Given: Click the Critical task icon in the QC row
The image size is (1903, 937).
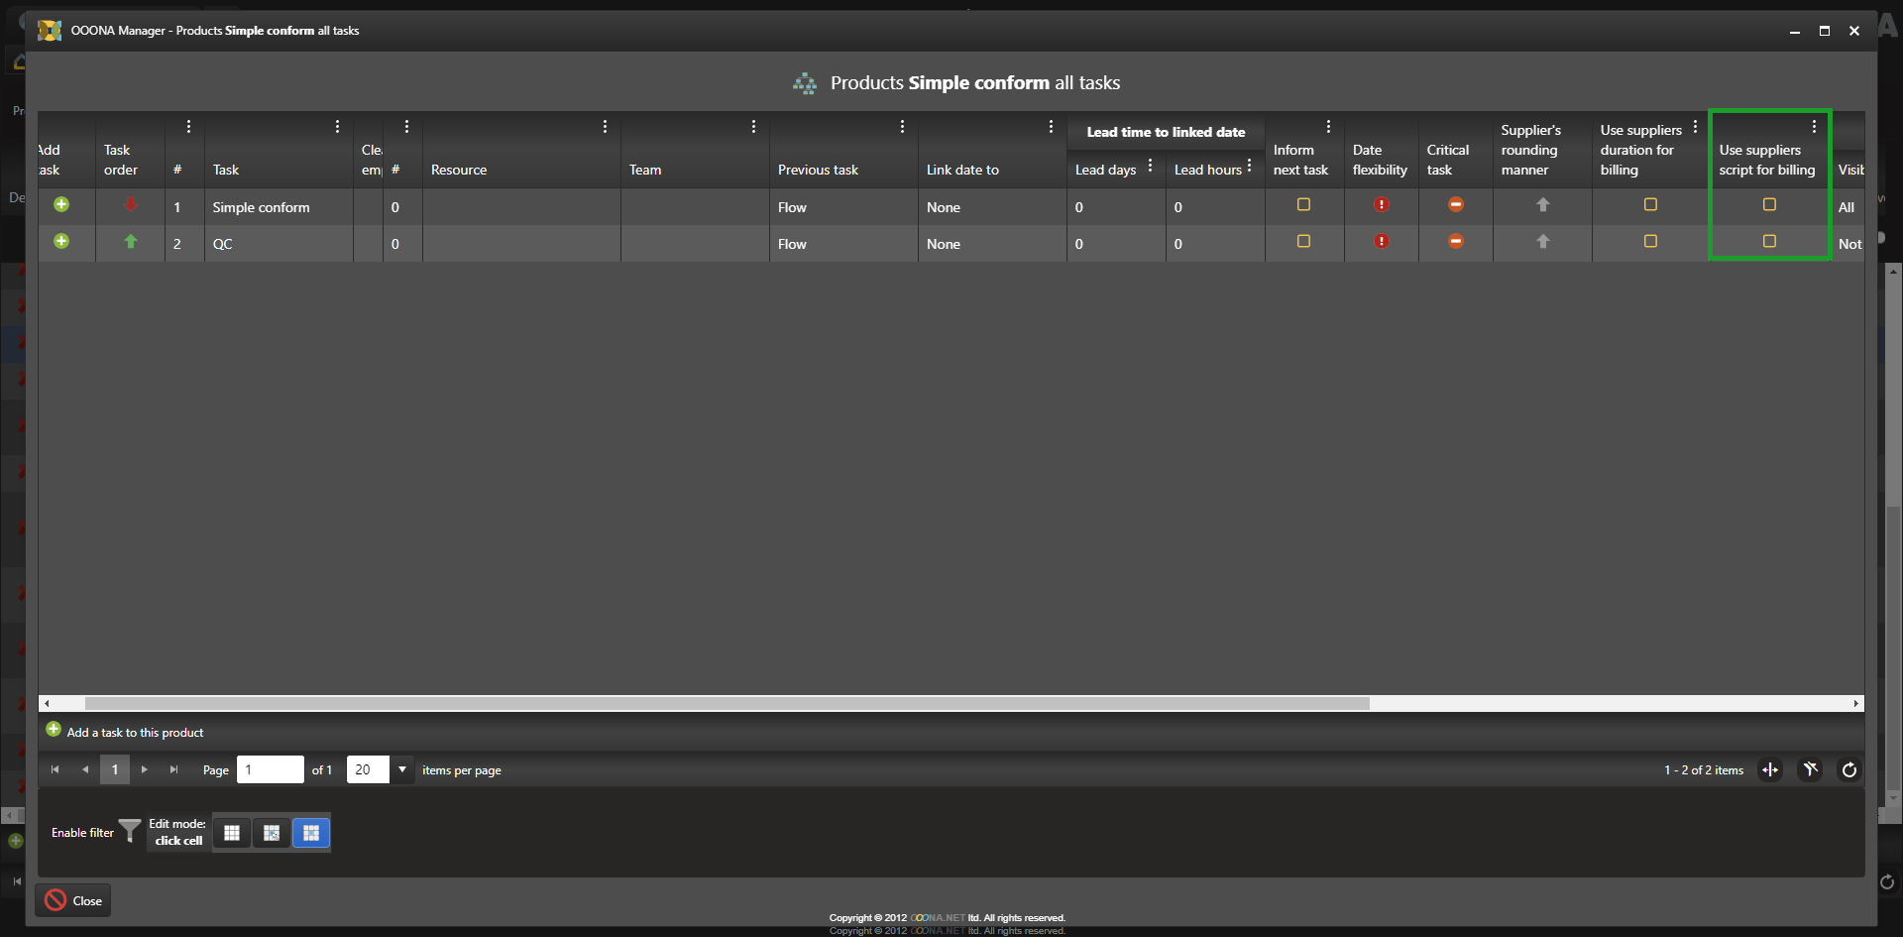Looking at the screenshot, I should point(1455,242).
